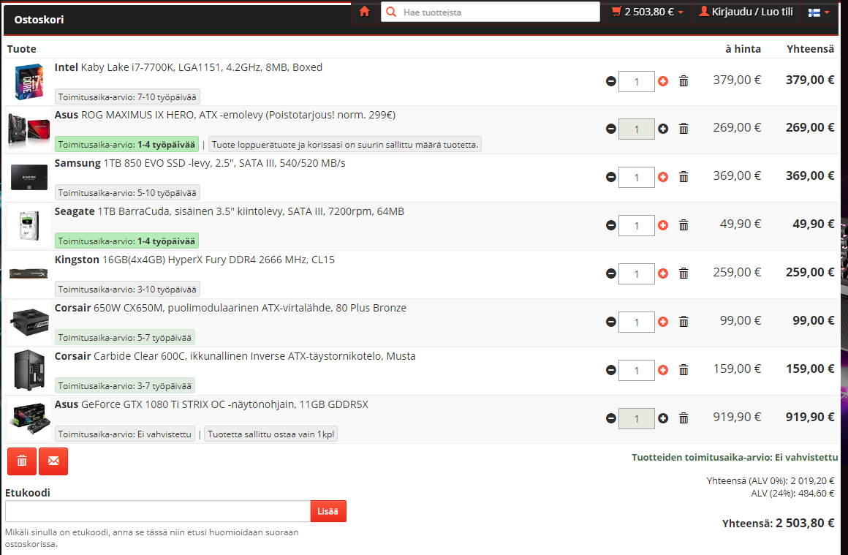Screen dimensions: 848x555
Task: Increase quantity of Corsair Carbide Clear 600C
Action: 663,370
